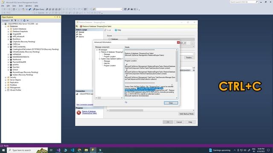Expand the Management folder node
273x153 pixels.
[6, 88]
